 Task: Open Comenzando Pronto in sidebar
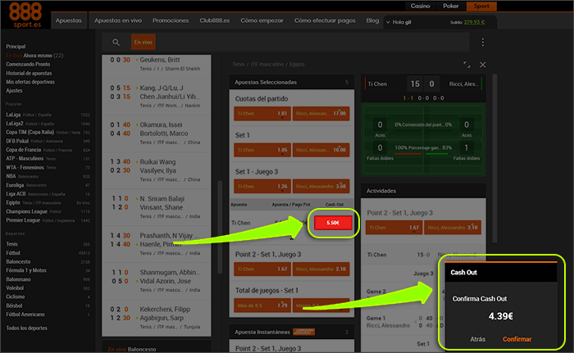28,64
